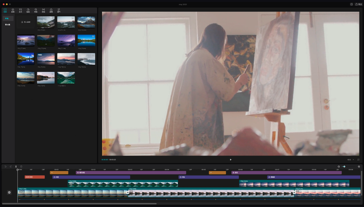Select the rocky mountain peak and lake thumbnail
Image resolution: width=364 pixels, height=207 pixels.
pyautogui.click(x=86, y=22)
